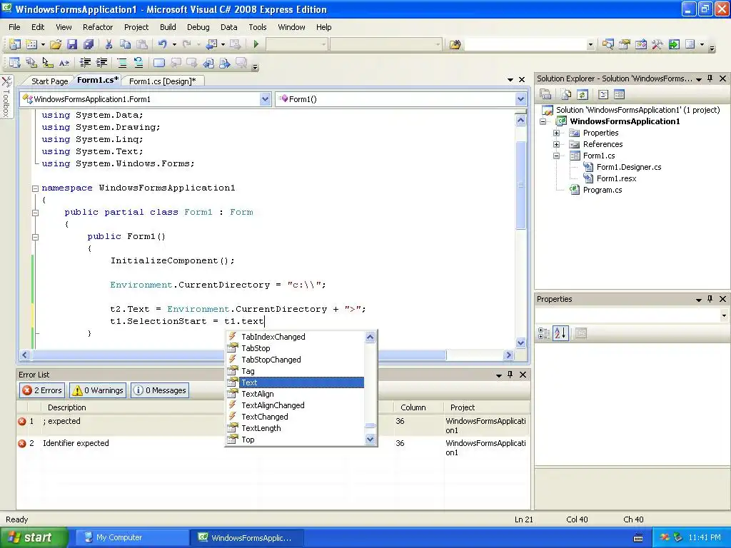Toggle auto-hide pin on the Properties panel
The image size is (731, 548).
[710, 299]
